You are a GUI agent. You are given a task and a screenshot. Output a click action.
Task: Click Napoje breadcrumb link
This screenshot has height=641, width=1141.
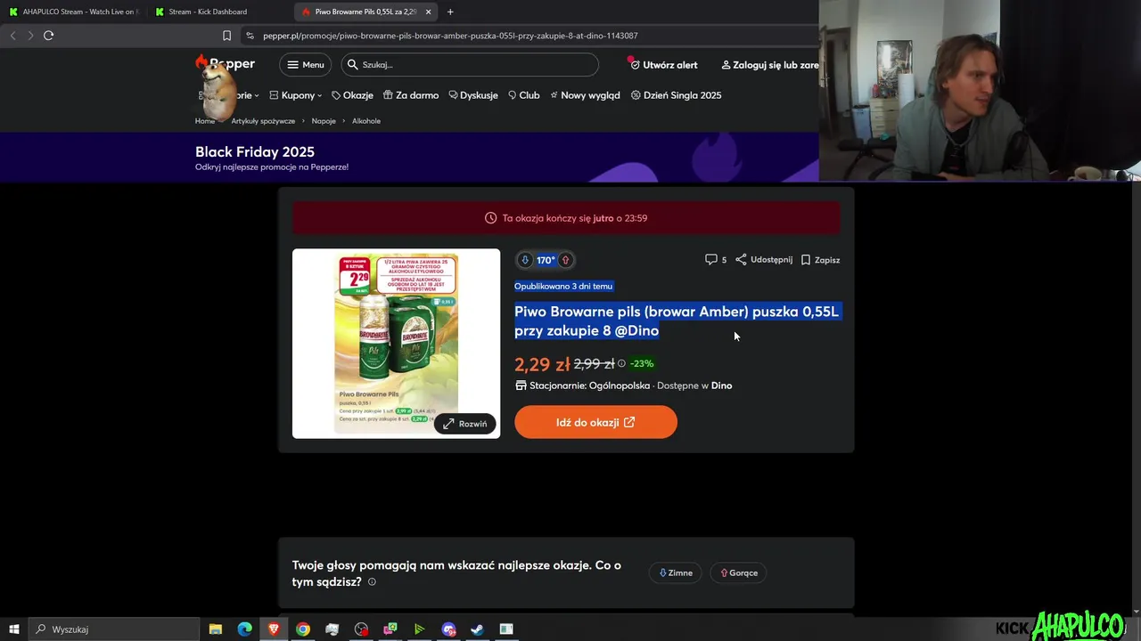[324, 121]
